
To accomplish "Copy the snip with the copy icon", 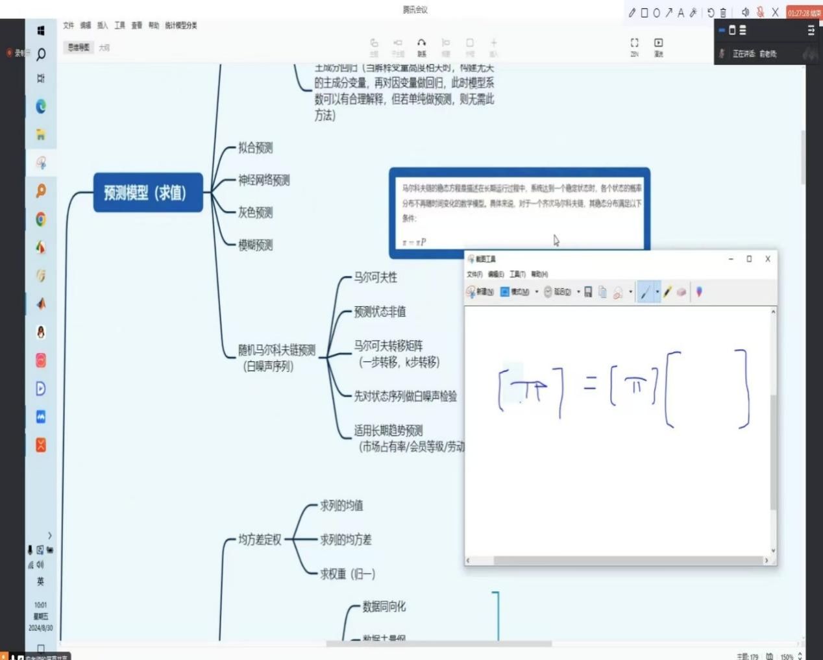I will pos(602,292).
